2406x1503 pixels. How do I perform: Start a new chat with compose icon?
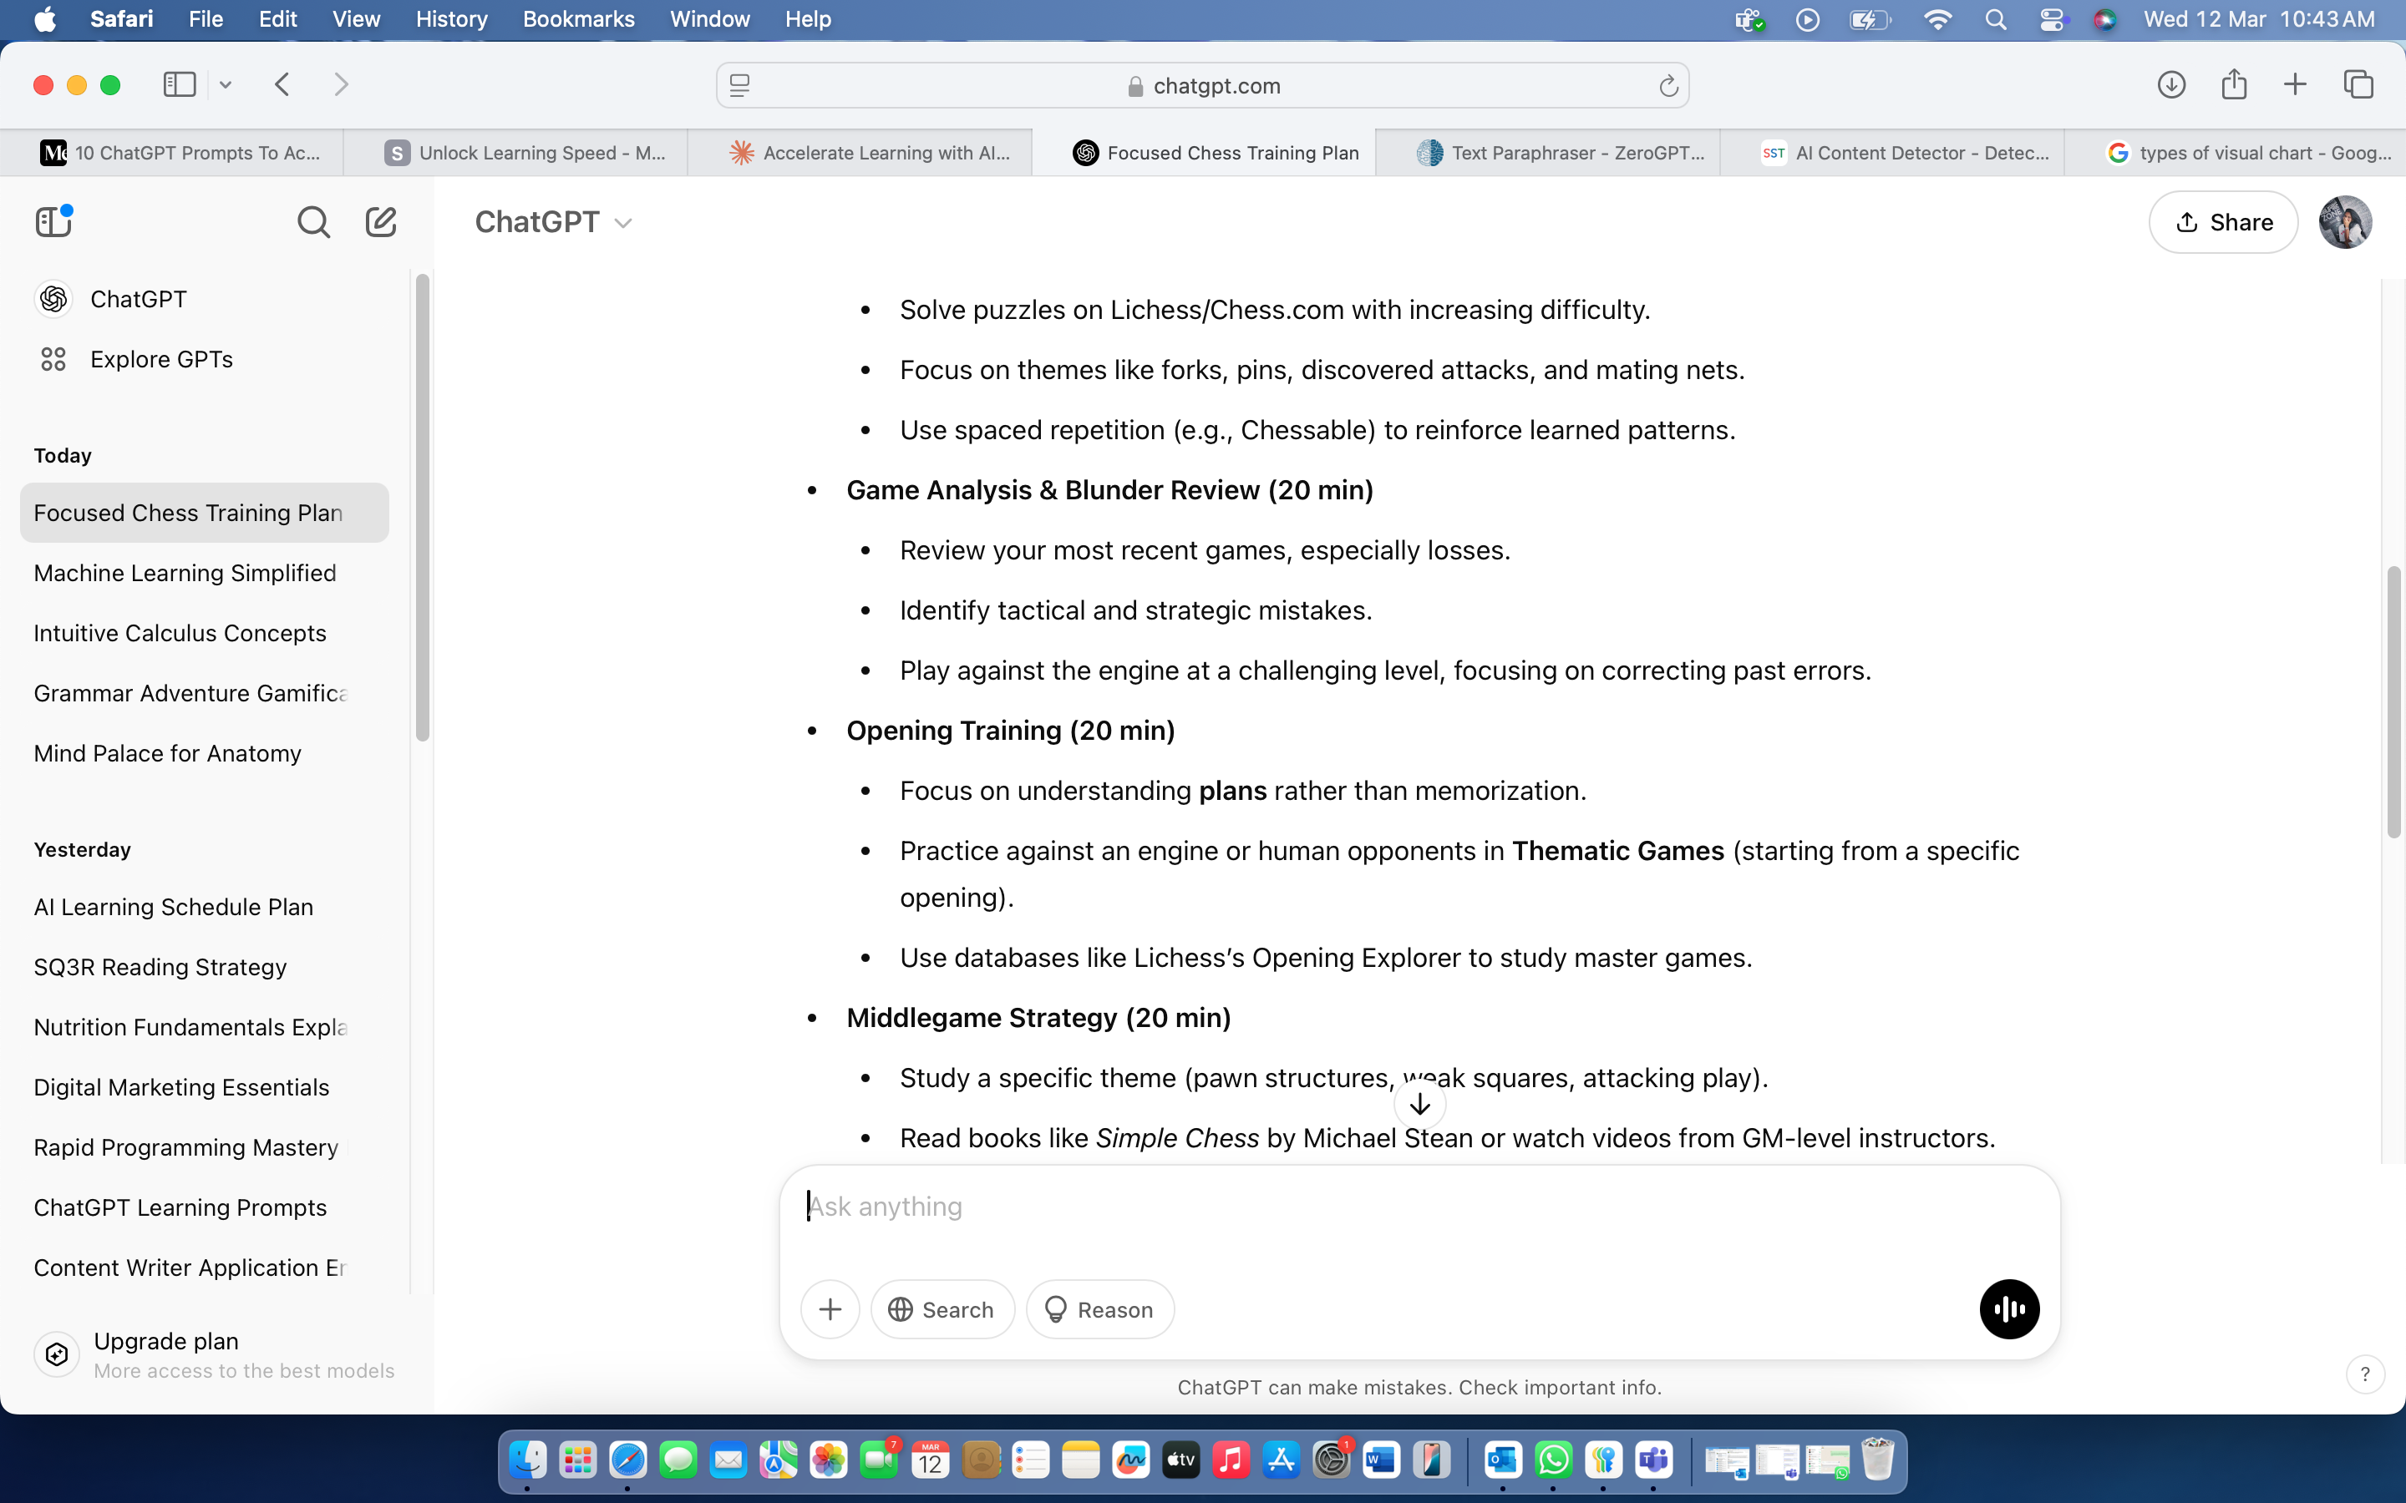[381, 220]
